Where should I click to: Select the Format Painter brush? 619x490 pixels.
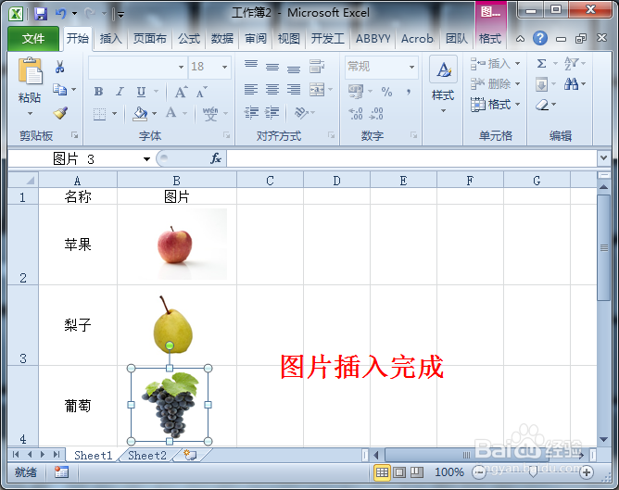point(60,113)
